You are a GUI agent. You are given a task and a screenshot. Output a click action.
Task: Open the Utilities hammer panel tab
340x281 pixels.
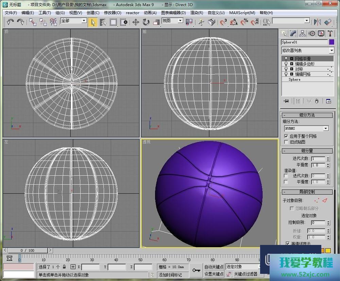coord(330,33)
